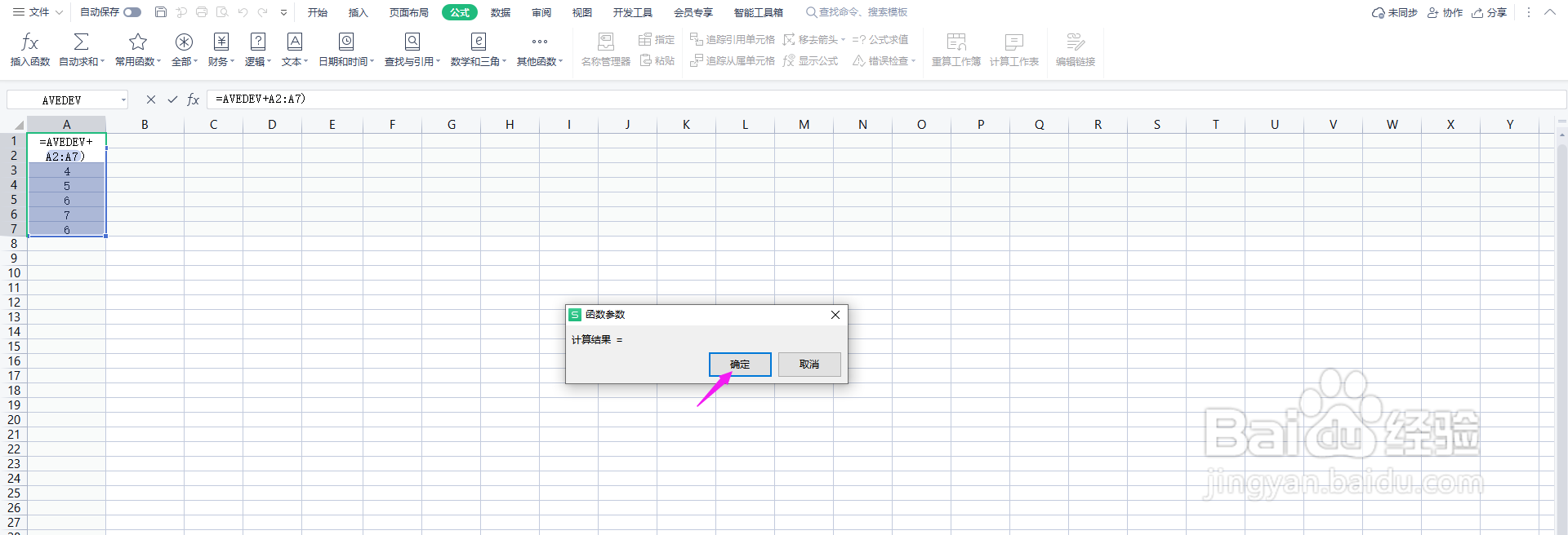The image size is (1568, 535).
Task: Switch to the Review (审阅) tab
Action: coord(541,12)
